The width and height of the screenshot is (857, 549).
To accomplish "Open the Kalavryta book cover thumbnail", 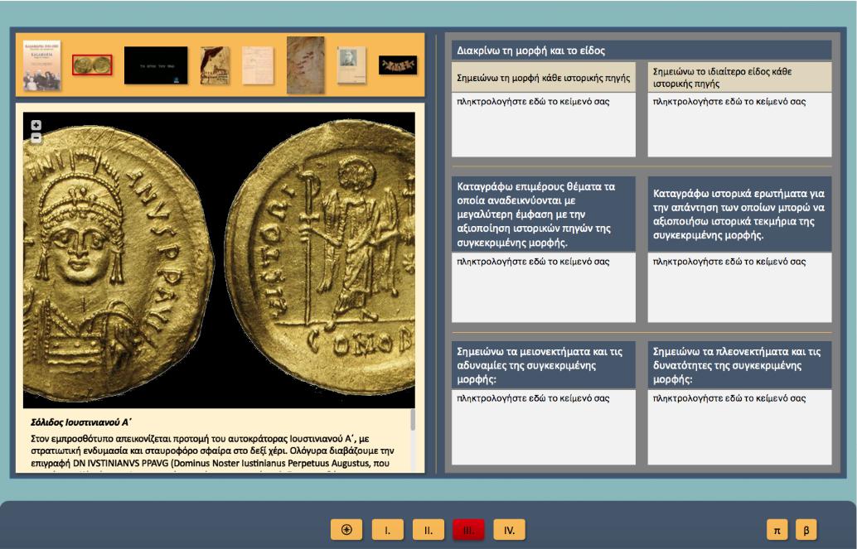I will click(42, 65).
